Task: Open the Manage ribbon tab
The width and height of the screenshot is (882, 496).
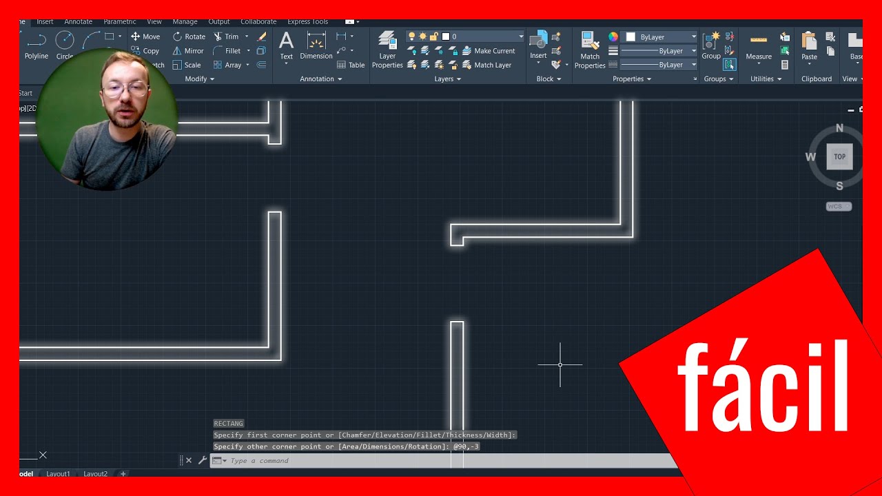Action: click(x=185, y=22)
